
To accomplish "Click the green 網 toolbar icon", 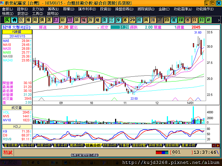I will point(208,20).
